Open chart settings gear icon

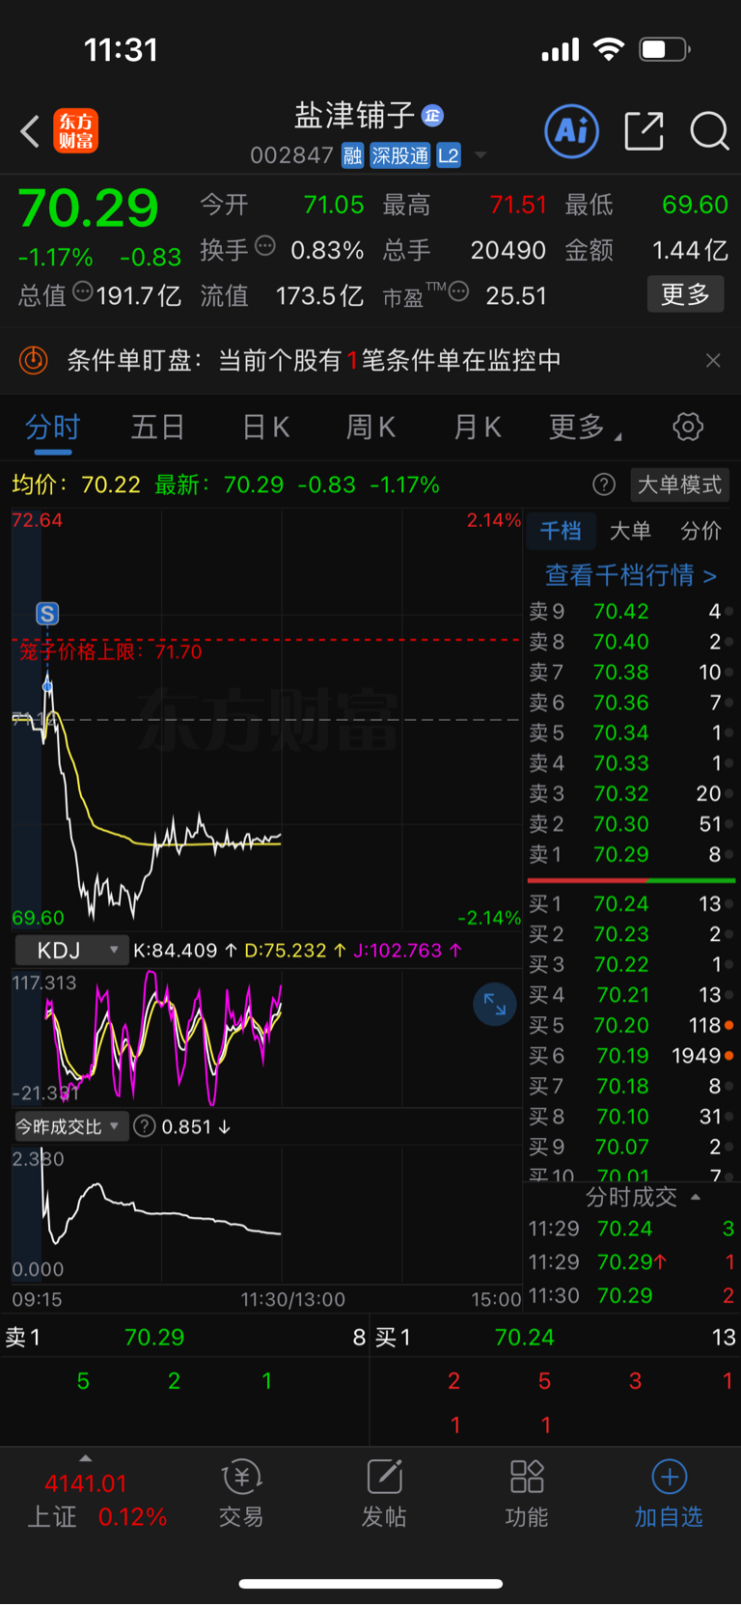point(688,427)
